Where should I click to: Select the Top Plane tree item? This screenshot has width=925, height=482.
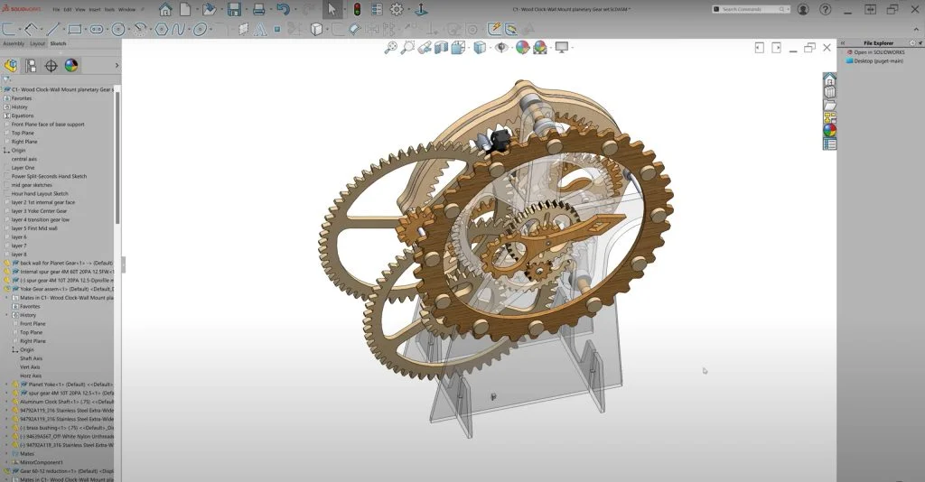pyautogui.click(x=23, y=133)
